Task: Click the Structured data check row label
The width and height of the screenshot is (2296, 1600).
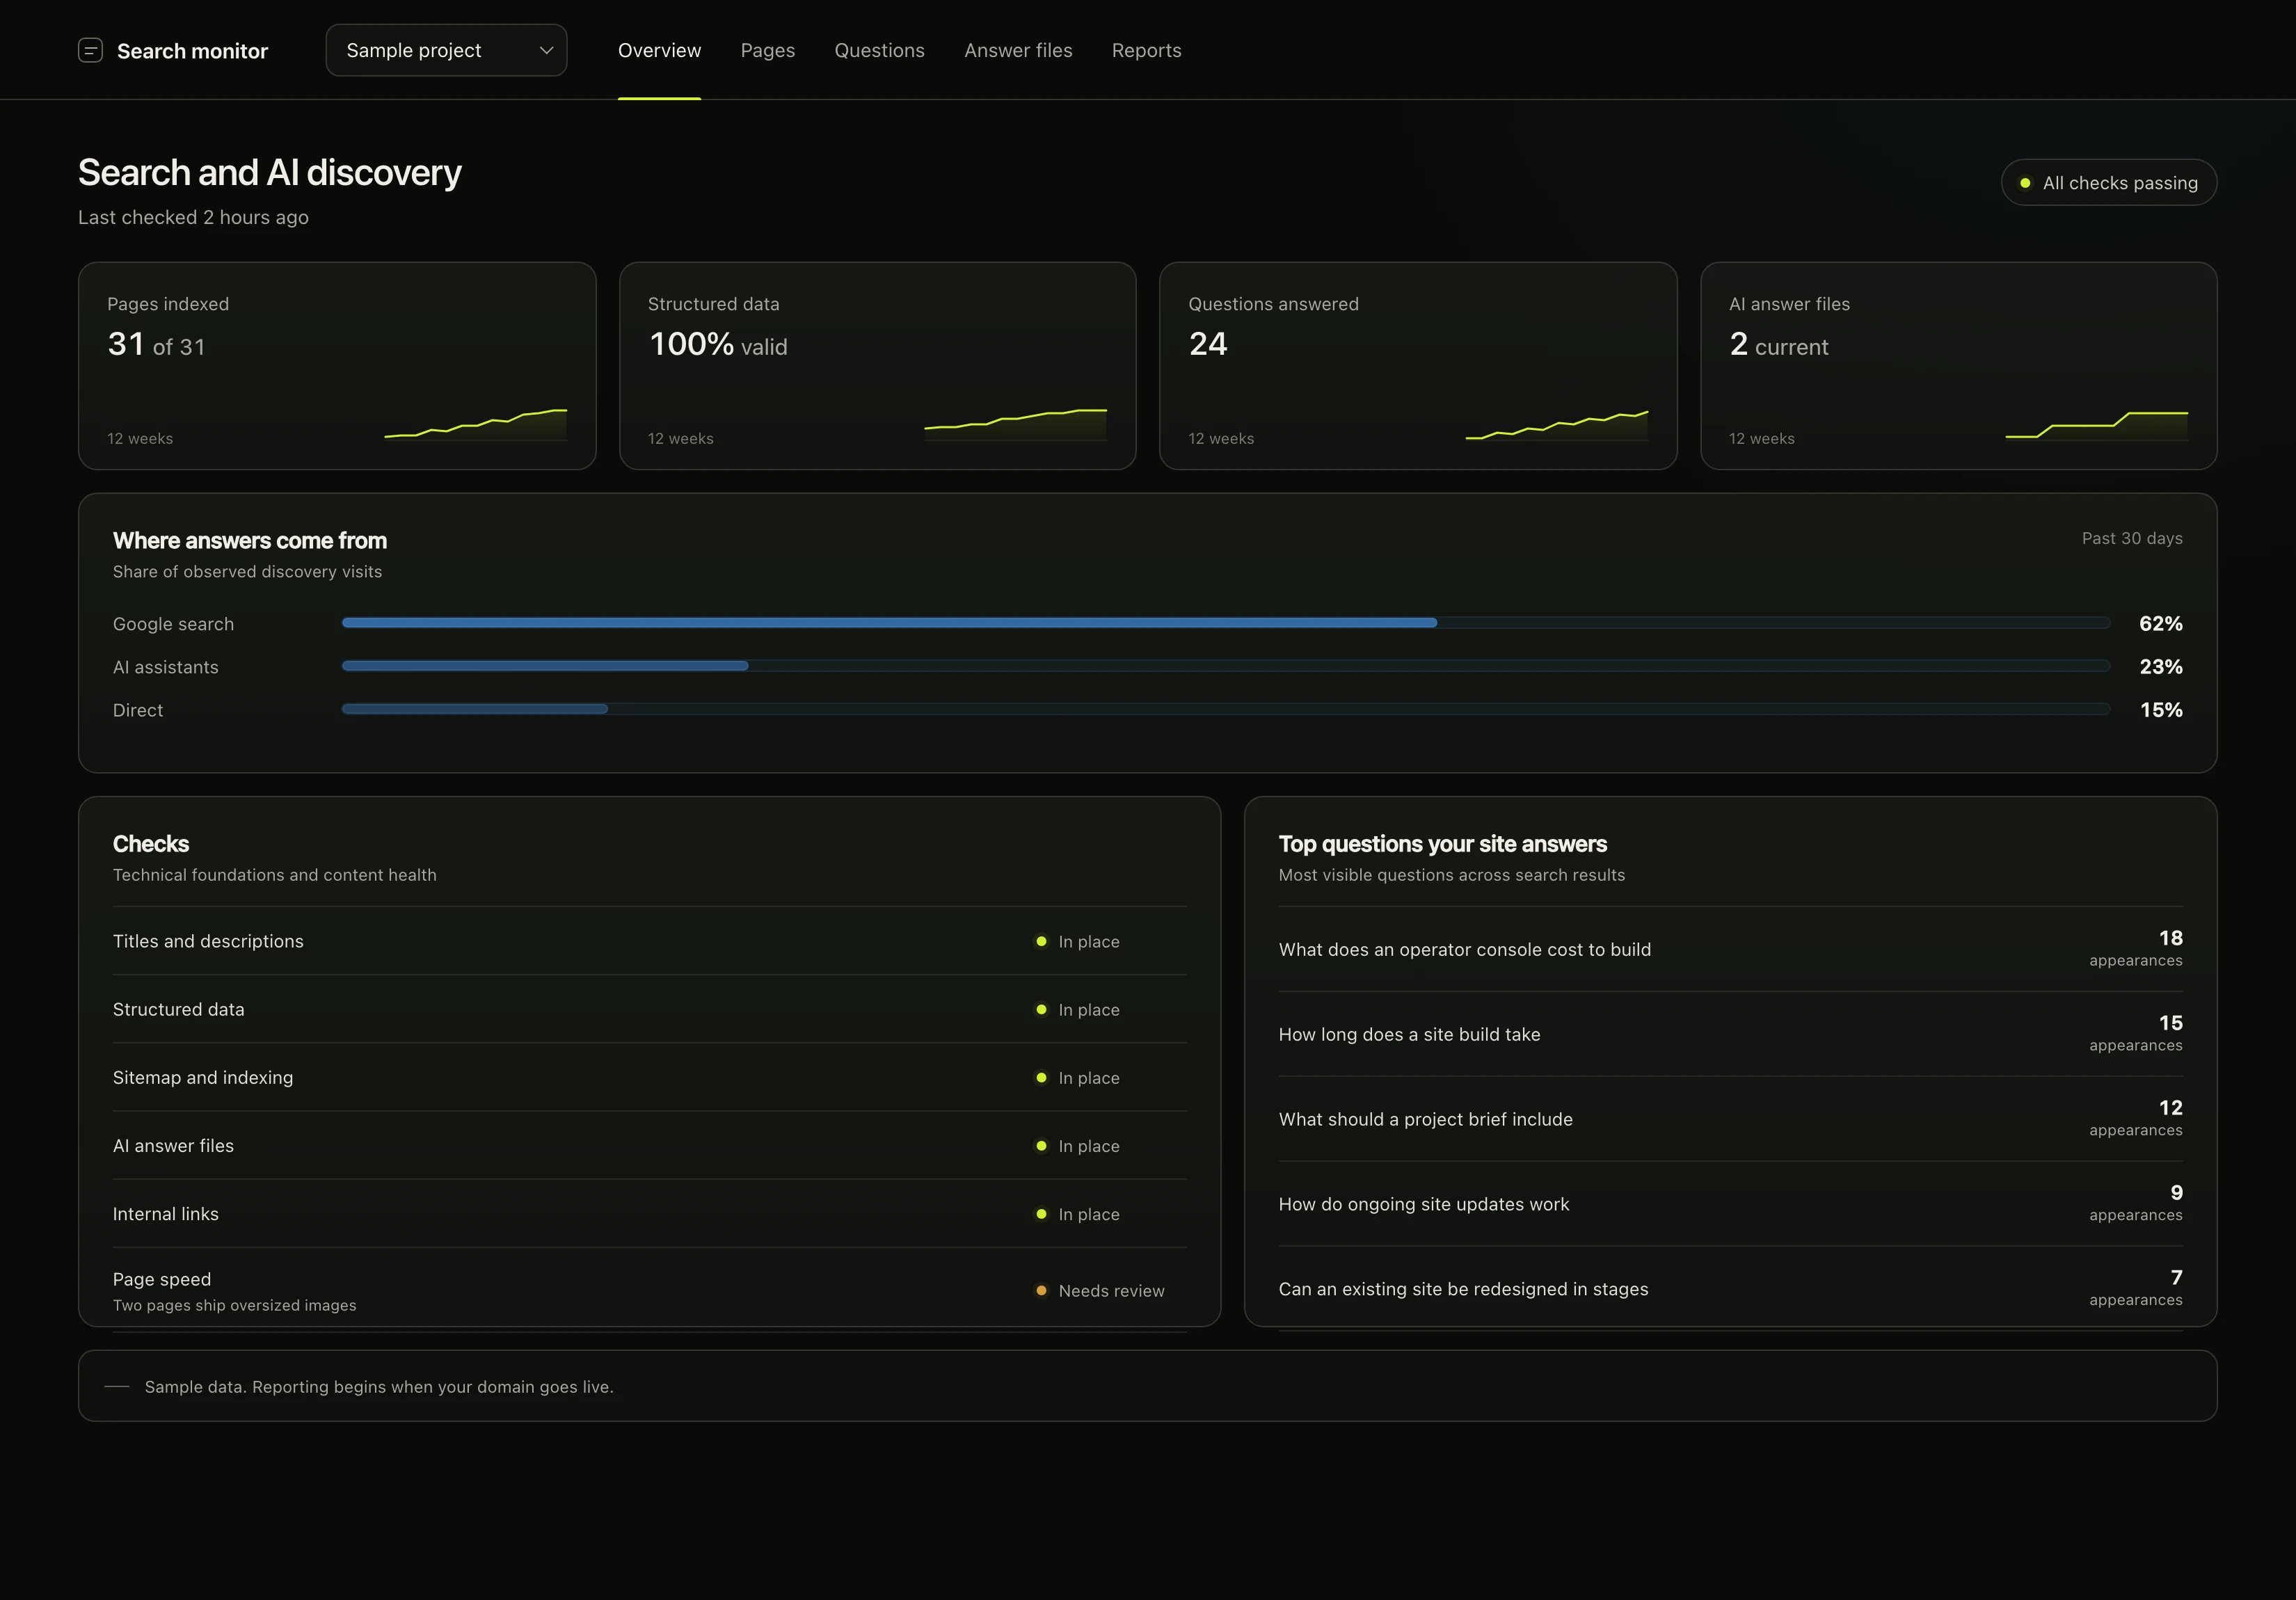Action: (x=178, y=1009)
